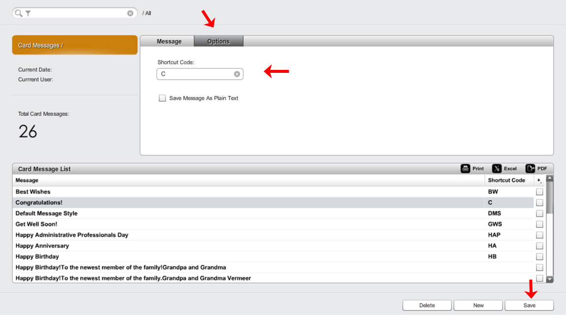Open the filter funnel icon in search
The width and height of the screenshot is (566, 315).
pos(28,13)
